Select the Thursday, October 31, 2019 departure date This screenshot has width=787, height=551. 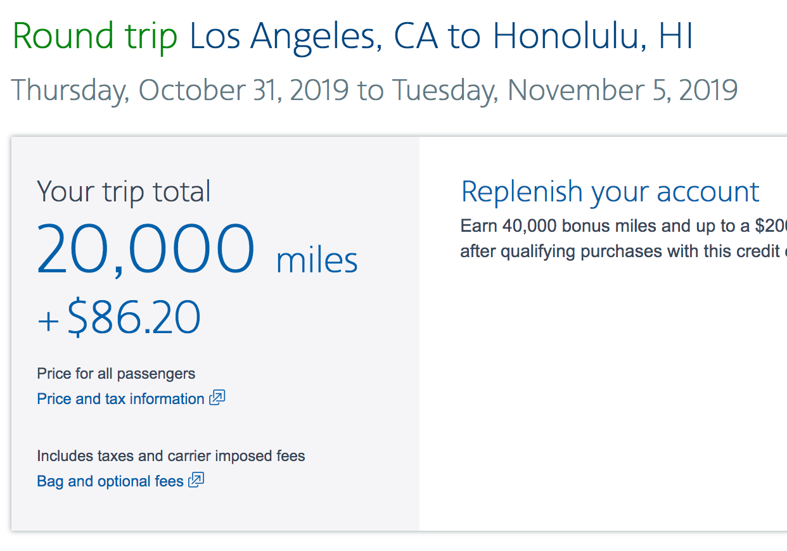(x=180, y=90)
